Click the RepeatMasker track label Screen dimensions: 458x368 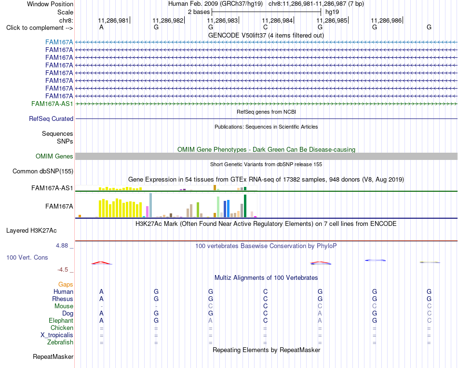53,356
